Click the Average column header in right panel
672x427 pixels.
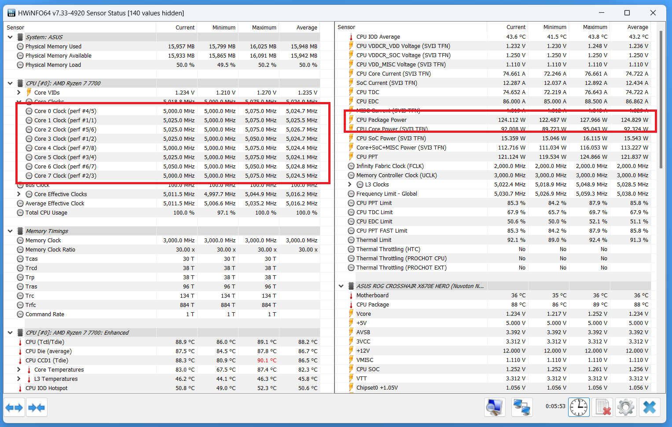(637, 27)
